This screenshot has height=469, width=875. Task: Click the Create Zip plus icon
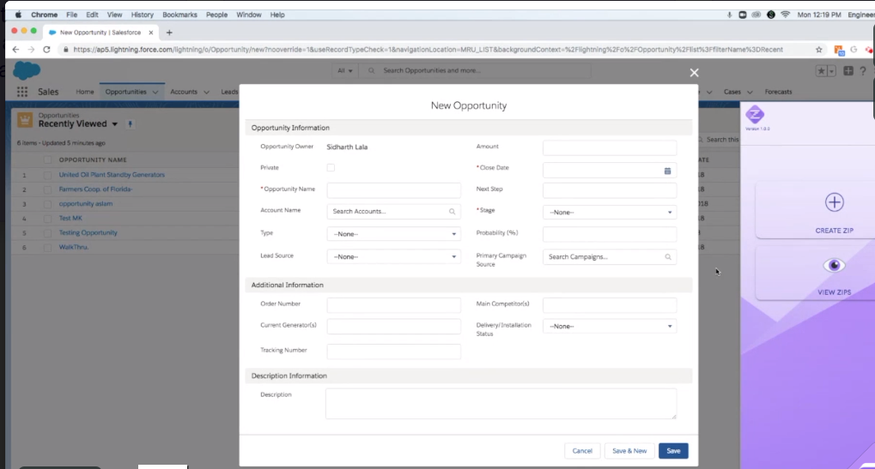pyautogui.click(x=835, y=202)
